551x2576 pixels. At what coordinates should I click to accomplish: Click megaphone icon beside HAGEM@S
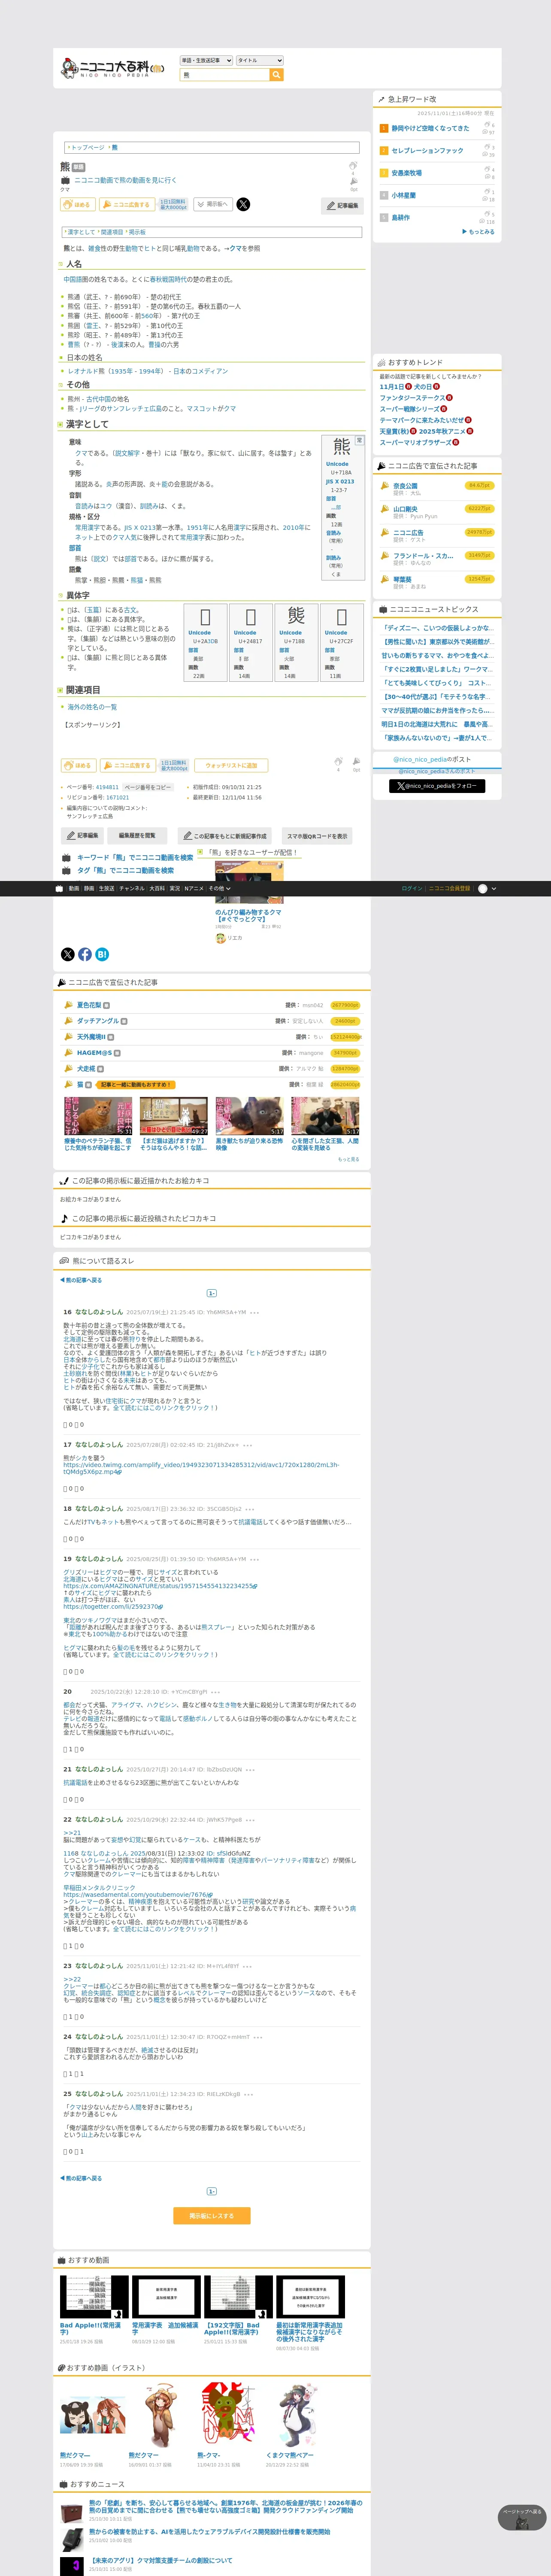[x=69, y=1053]
